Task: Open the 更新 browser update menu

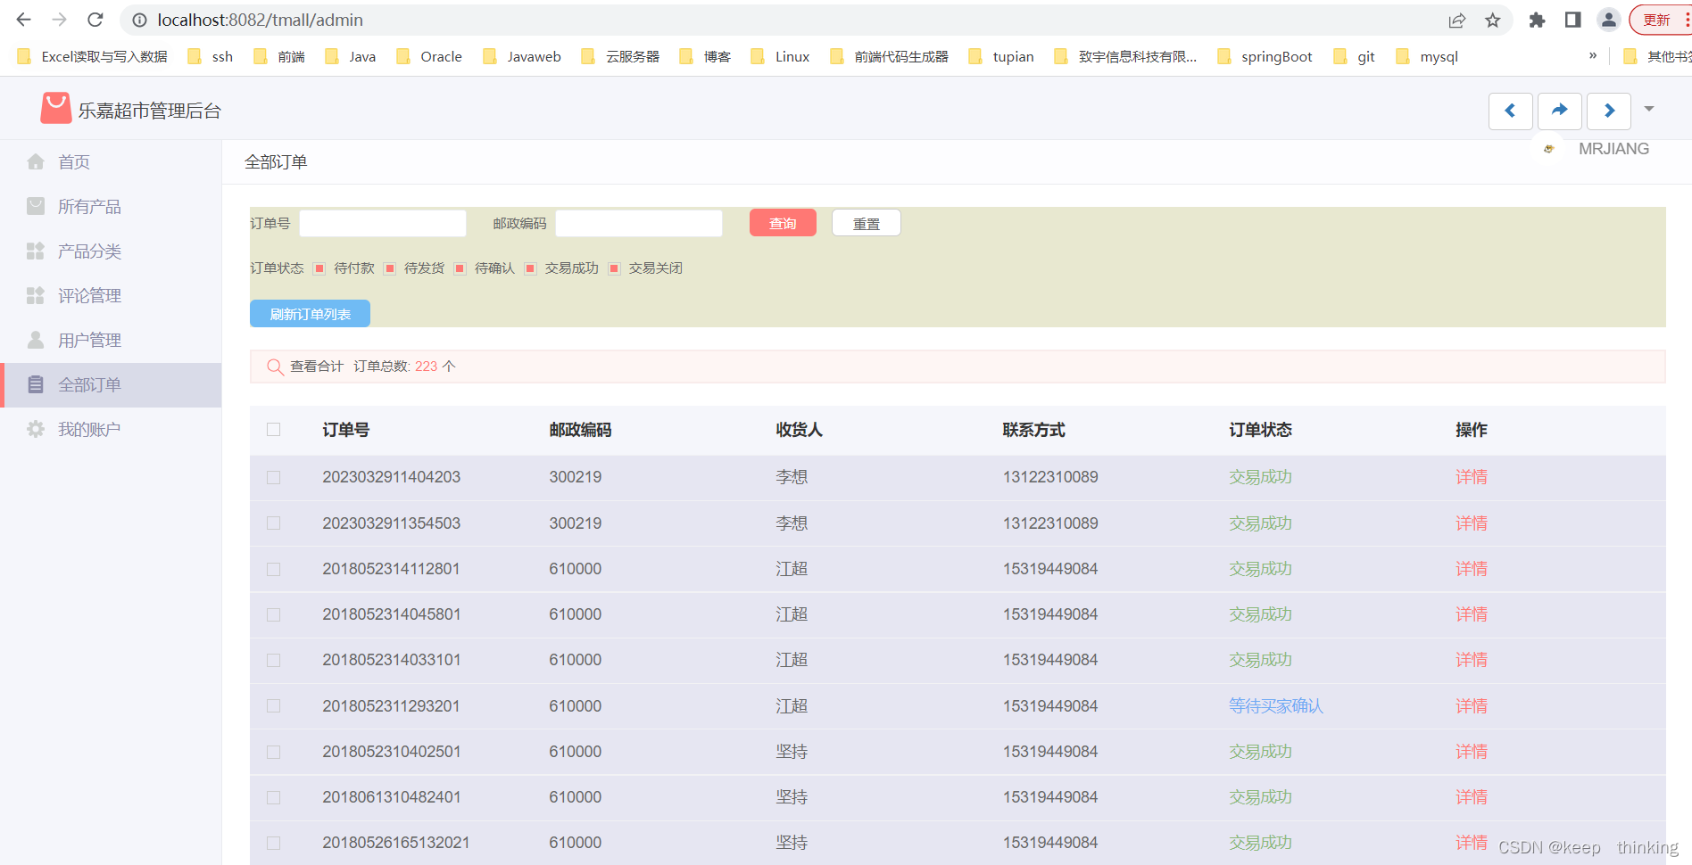Action: pos(1661,20)
